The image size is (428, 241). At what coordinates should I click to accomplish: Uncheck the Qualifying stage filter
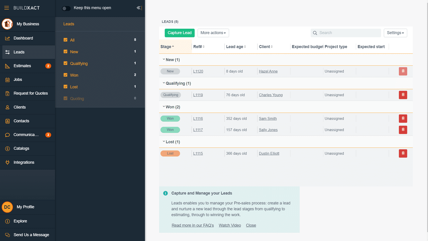pos(66,63)
